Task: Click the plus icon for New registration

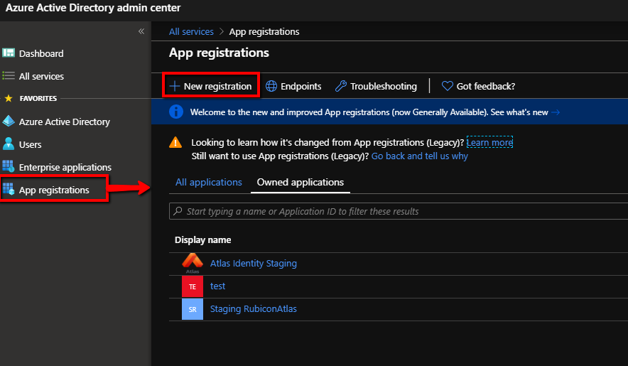Action: point(175,86)
